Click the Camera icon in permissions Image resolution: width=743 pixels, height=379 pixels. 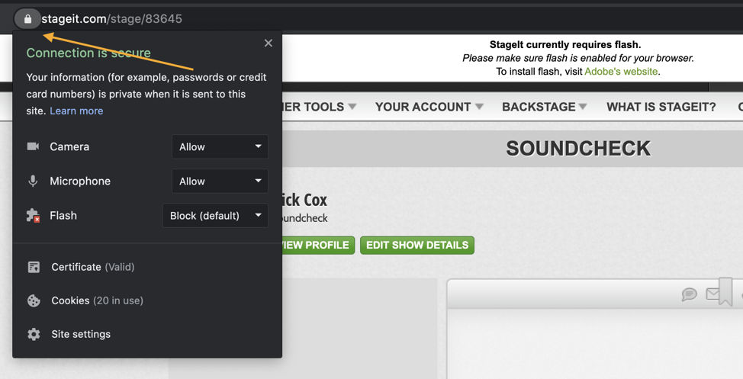pos(33,146)
